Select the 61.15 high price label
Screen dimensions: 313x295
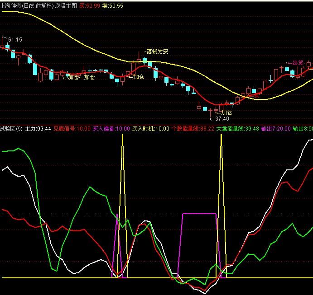[15, 40]
